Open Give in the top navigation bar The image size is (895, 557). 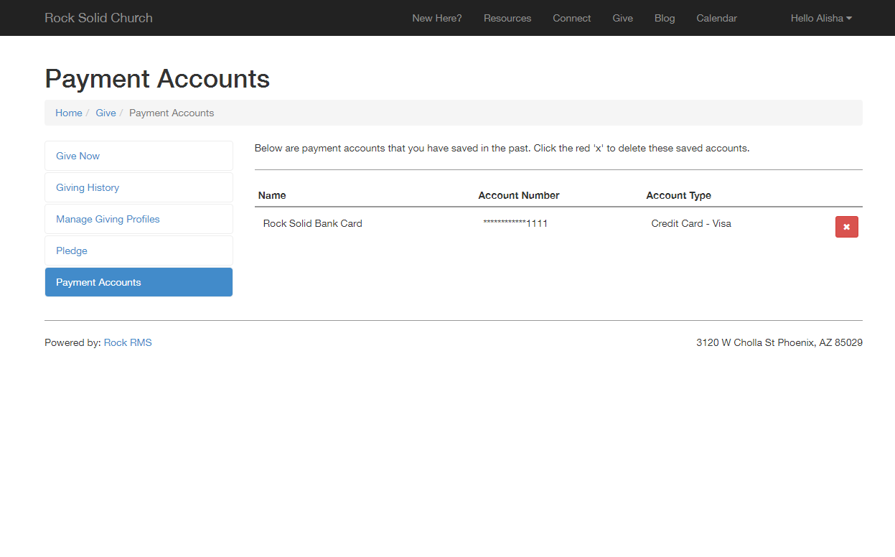tap(622, 18)
